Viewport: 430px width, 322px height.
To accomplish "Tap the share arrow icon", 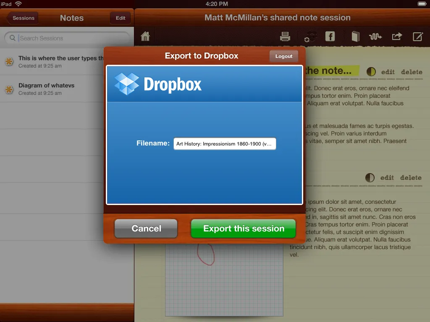I will click(x=397, y=36).
